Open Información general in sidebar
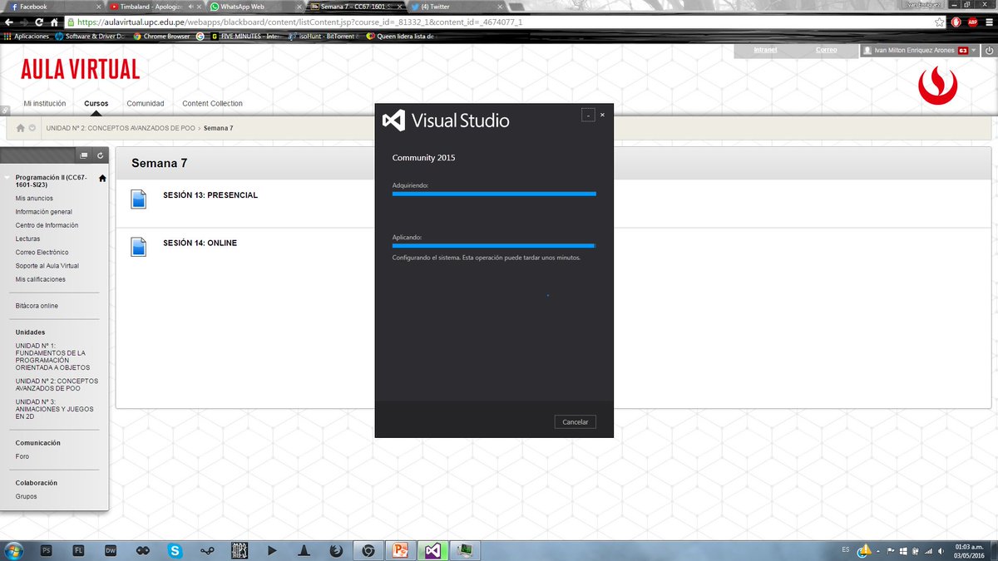The height and width of the screenshot is (561, 998). (x=43, y=212)
